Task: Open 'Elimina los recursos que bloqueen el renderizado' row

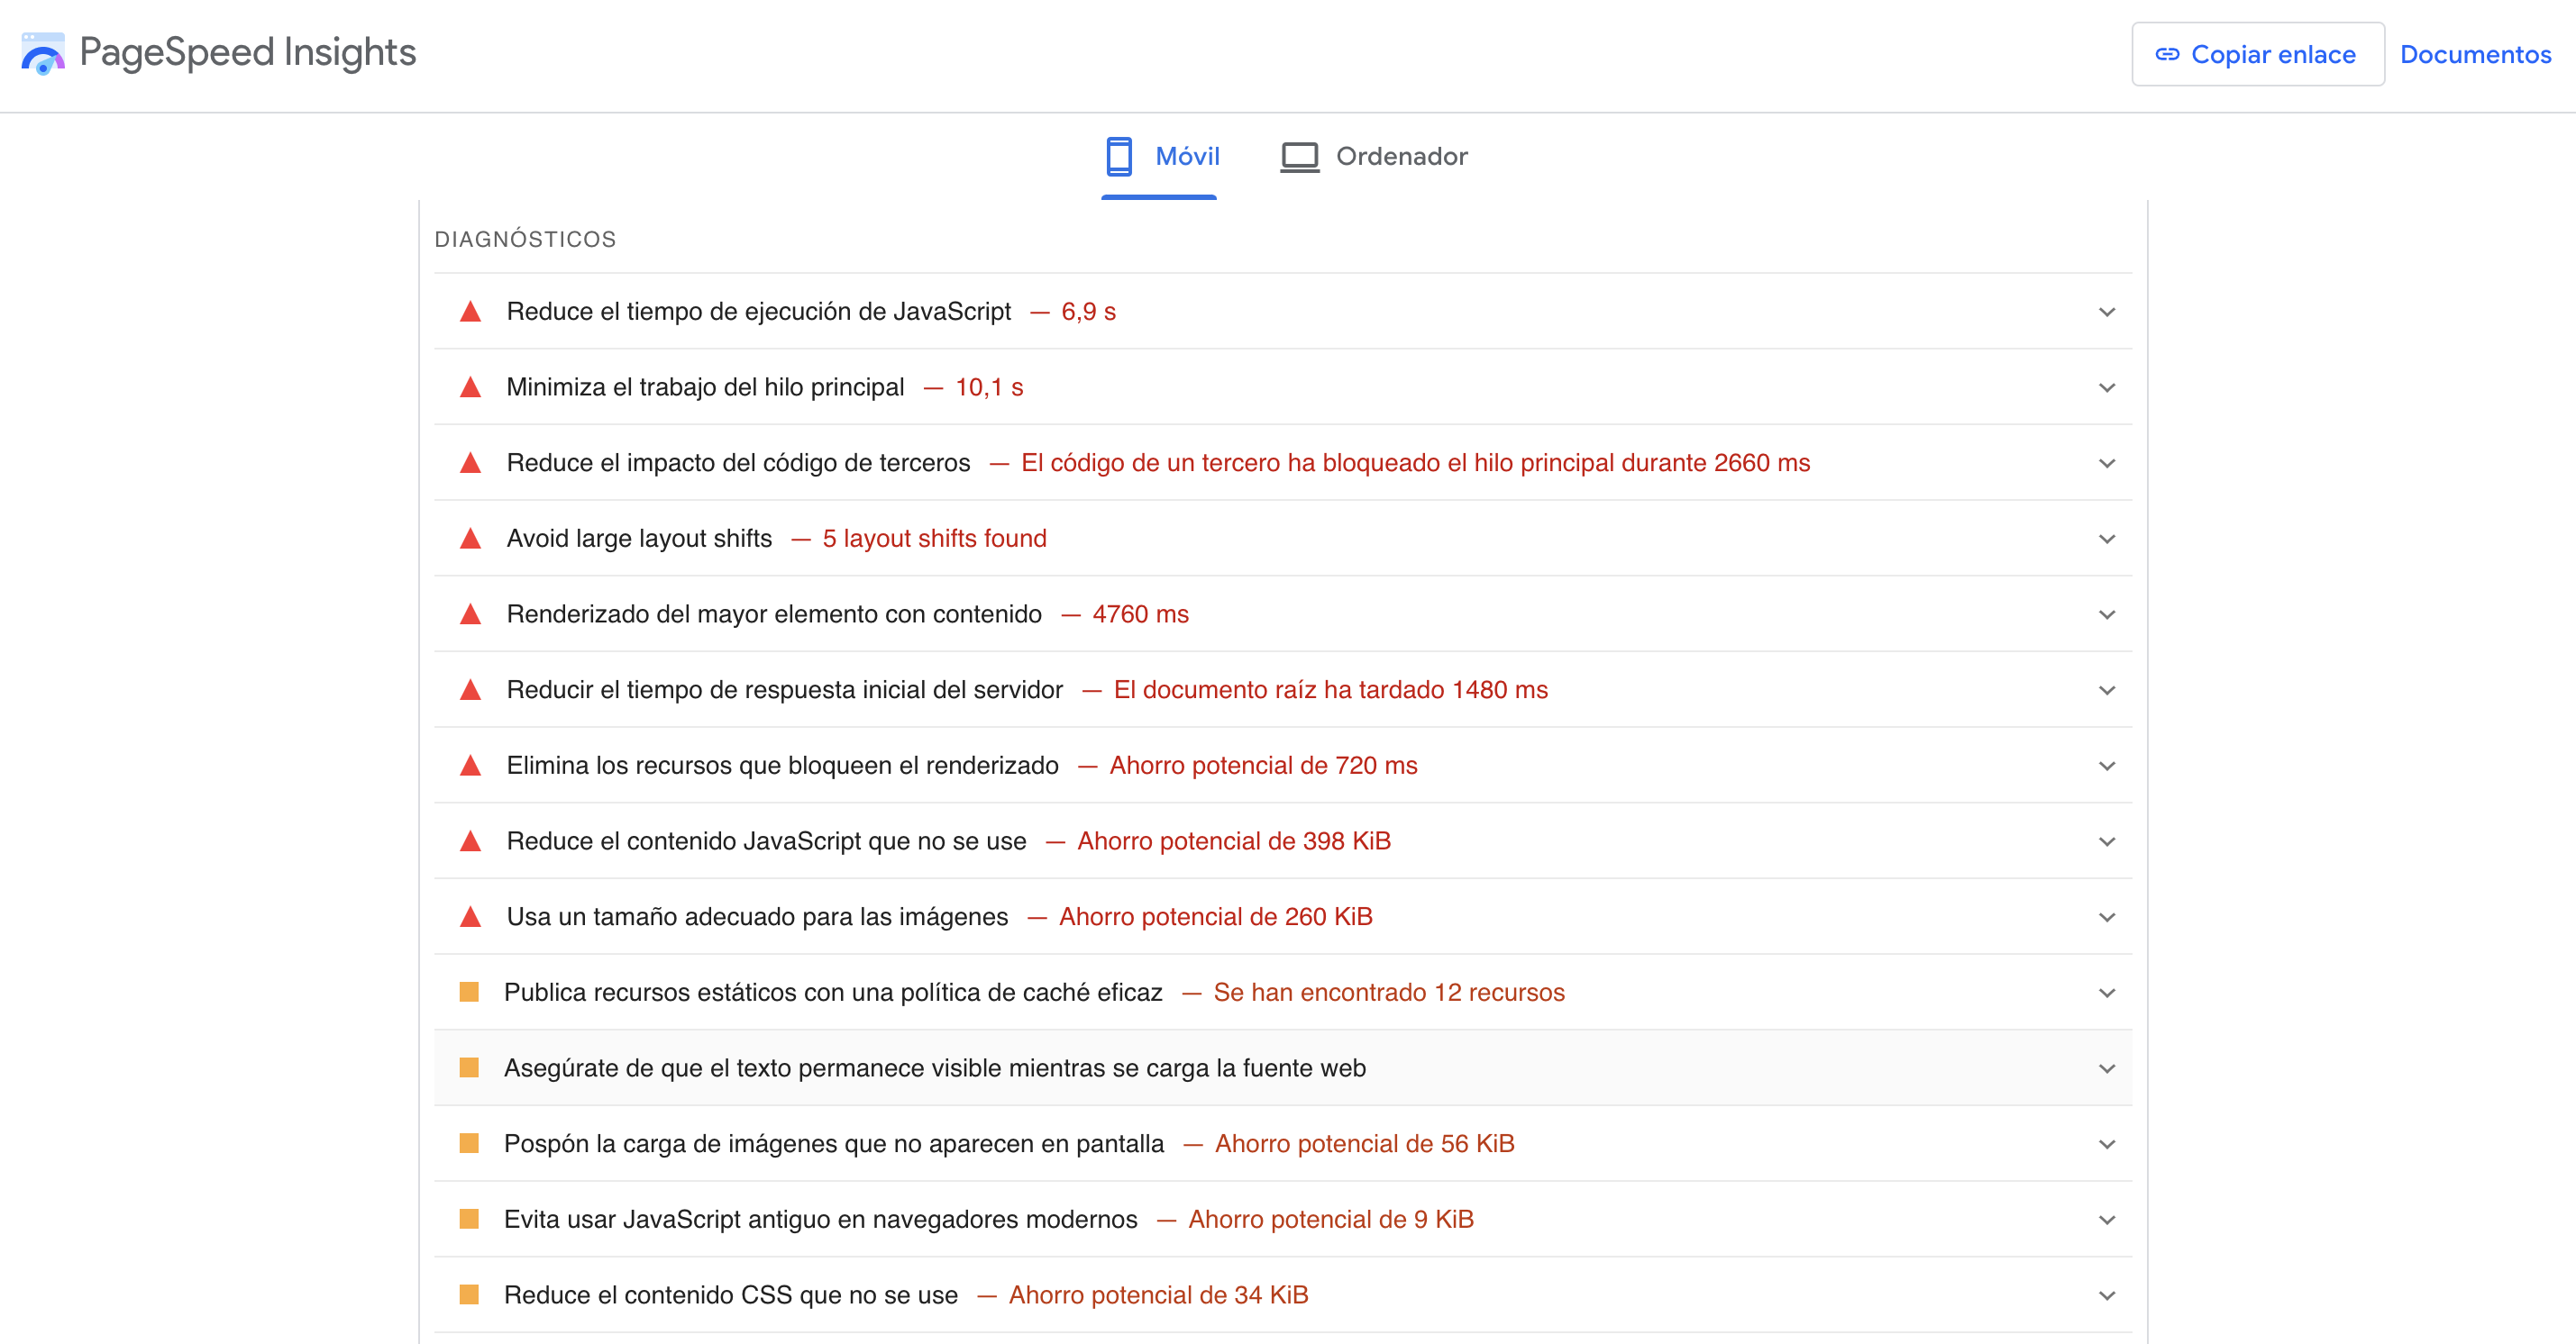Action: coord(782,766)
